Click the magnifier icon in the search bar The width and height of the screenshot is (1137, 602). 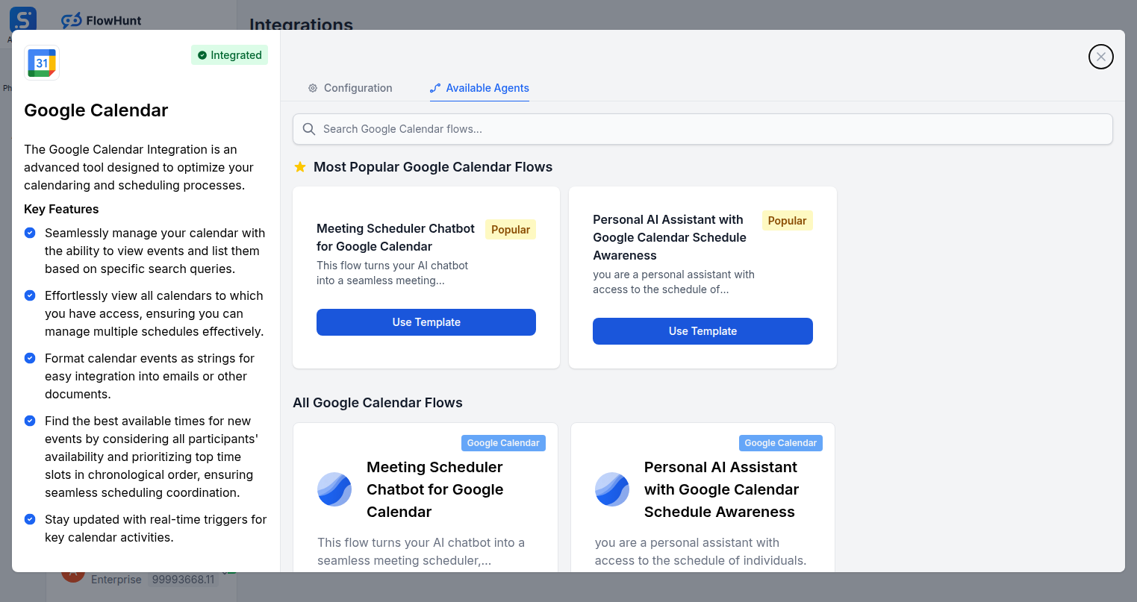[308, 129]
